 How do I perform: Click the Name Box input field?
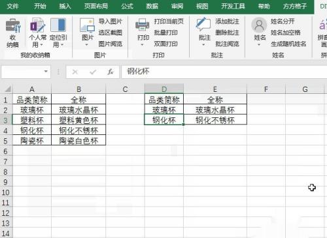click(x=22, y=72)
